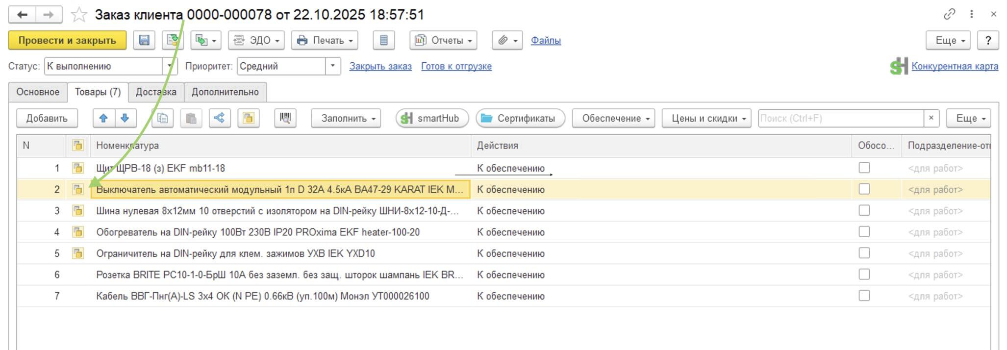Expand the Статус dropdown arrow
The width and height of the screenshot is (1007, 350).
[x=170, y=66]
